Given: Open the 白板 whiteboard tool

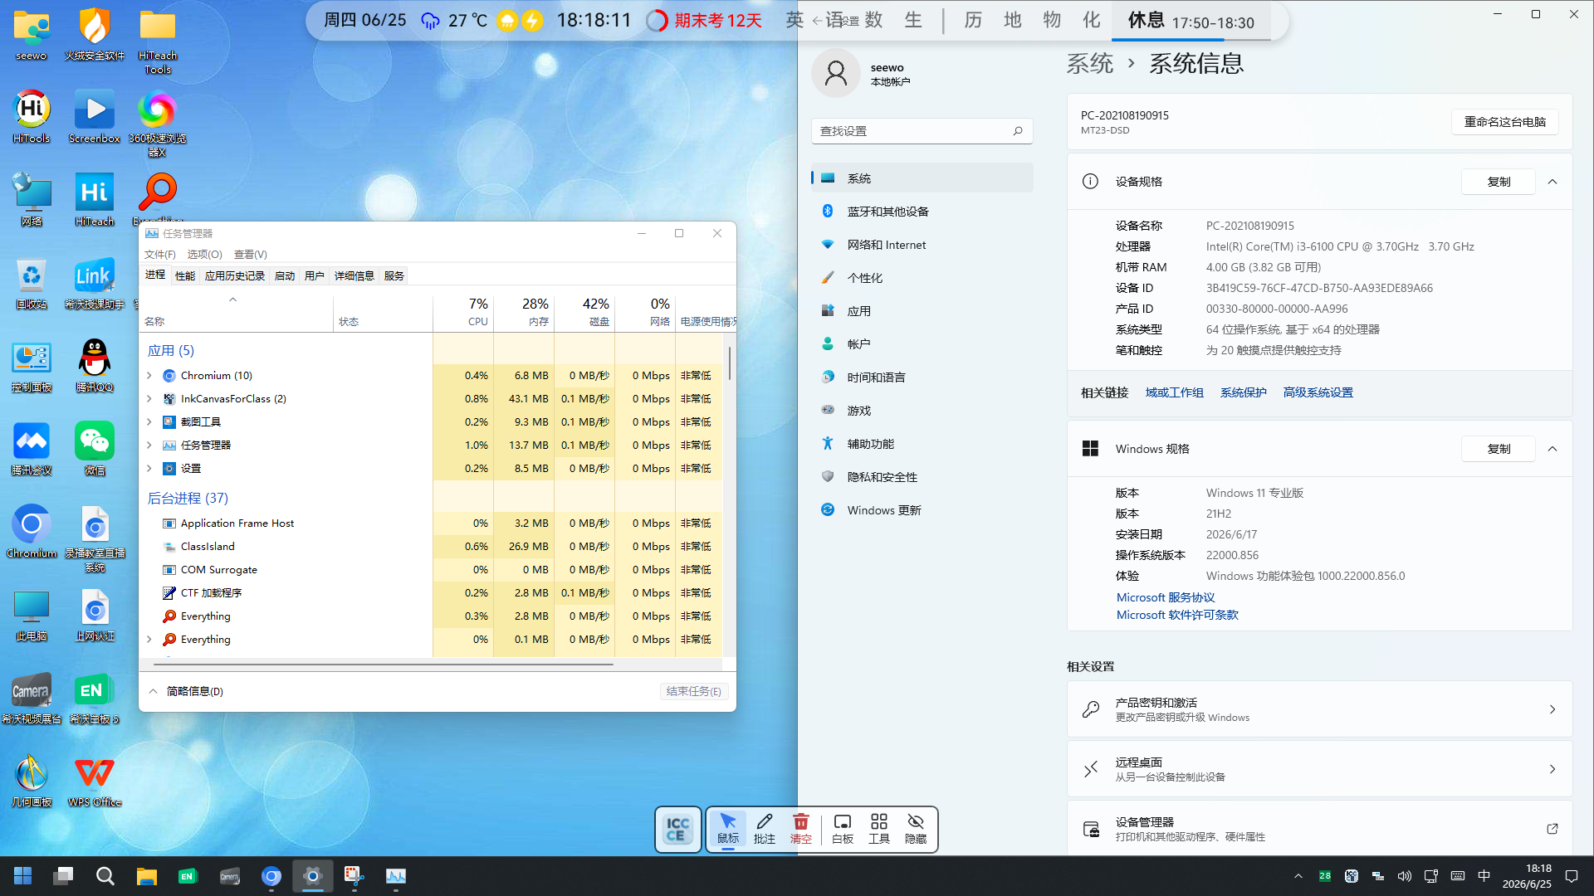Looking at the screenshot, I should [843, 829].
